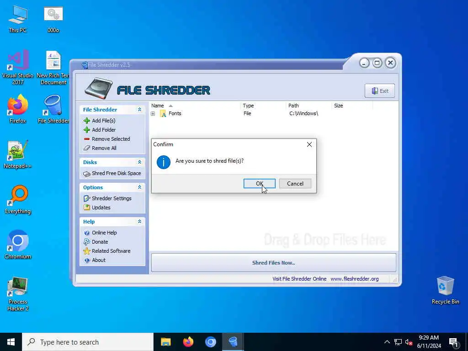Click the File Shredder hard drive logo
This screenshot has height=351, width=468.
pos(99,88)
